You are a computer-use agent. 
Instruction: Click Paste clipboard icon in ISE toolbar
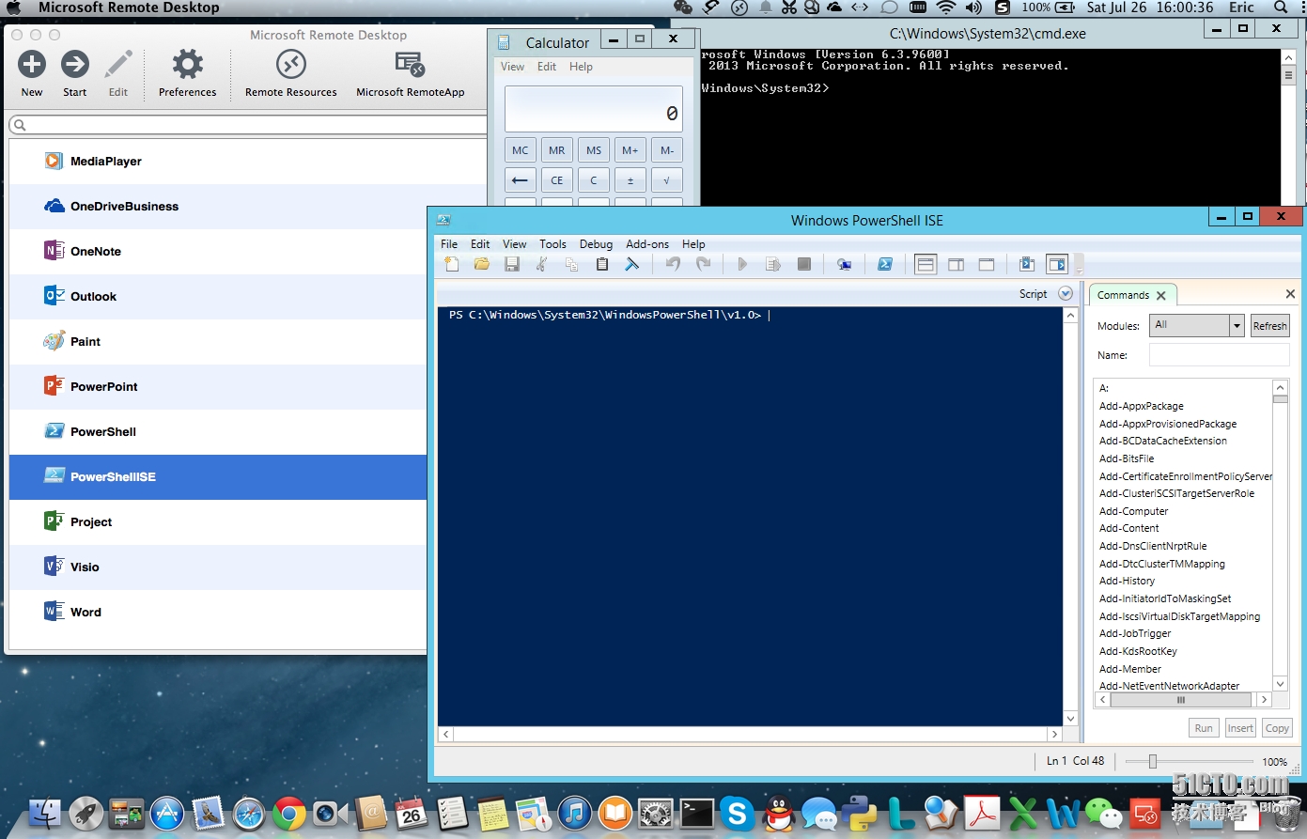point(602,265)
